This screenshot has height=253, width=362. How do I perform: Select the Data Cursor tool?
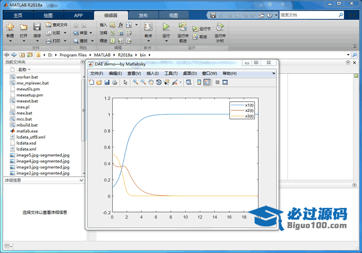(166, 82)
